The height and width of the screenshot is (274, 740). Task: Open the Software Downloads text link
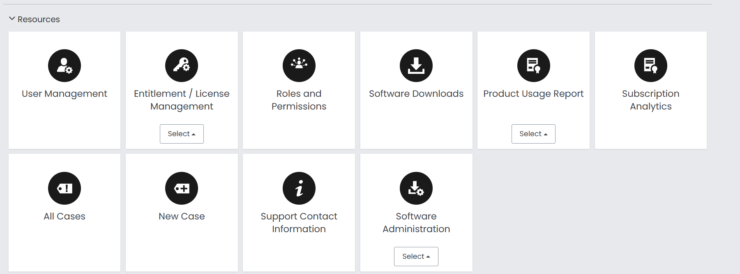tap(416, 94)
